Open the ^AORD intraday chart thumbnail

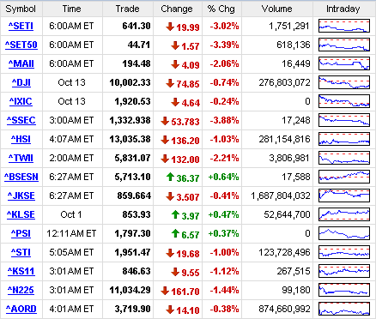click(x=344, y=309)
